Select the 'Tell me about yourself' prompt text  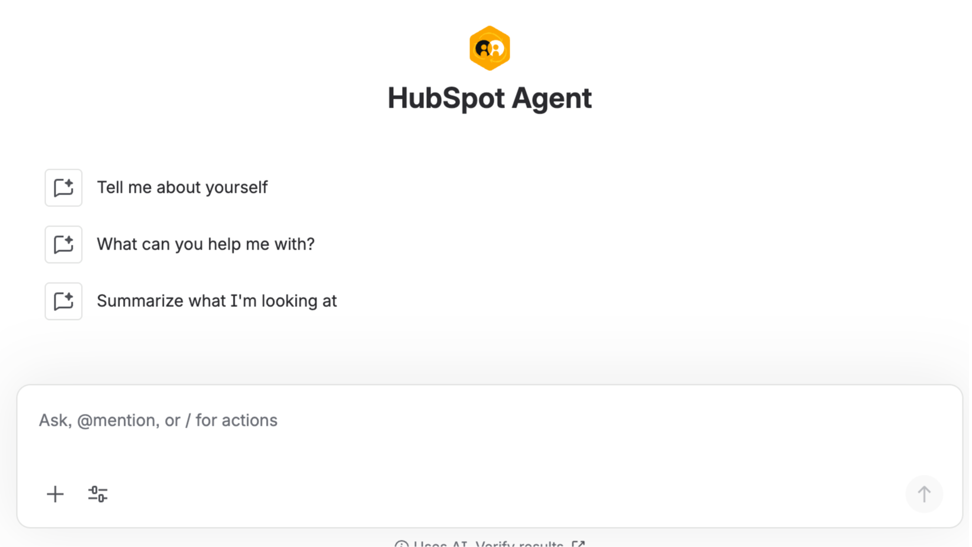click(x=182, y=187)
